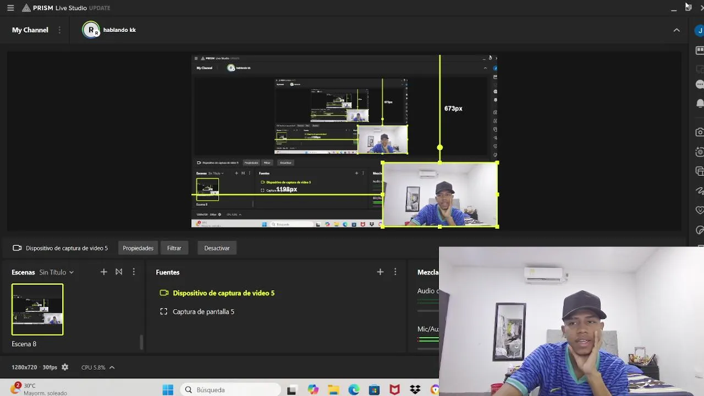Click the Mezcla audio mixer header
Viewport: 704px width, 396px height.
point(428,272)
